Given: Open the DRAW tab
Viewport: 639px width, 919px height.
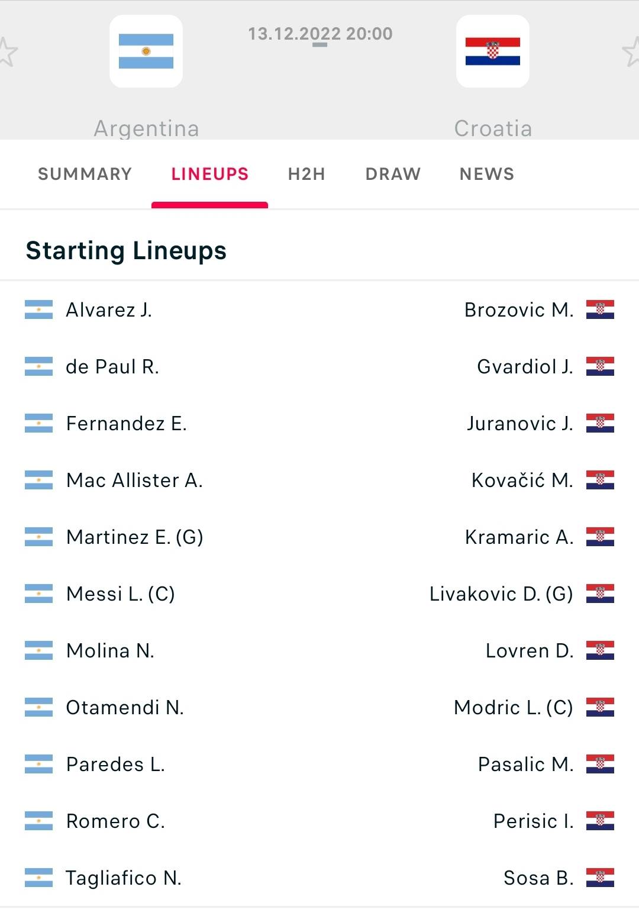Looking at the screenshot, I should (x=393, y=174).
